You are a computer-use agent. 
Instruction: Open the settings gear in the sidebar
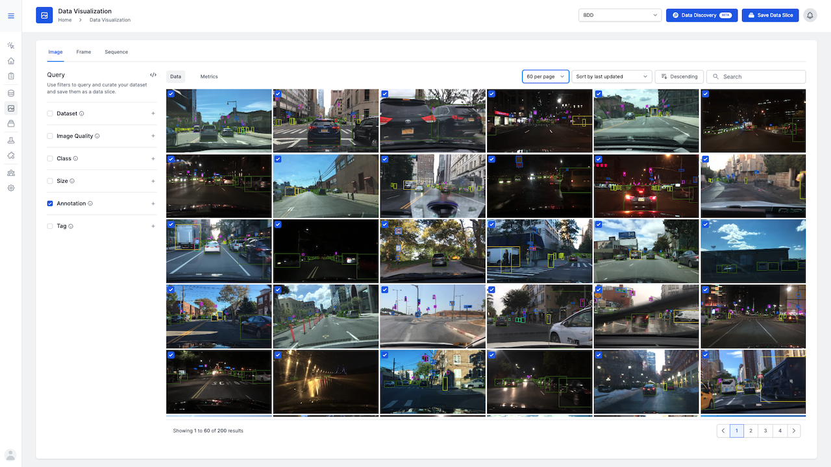11,188
